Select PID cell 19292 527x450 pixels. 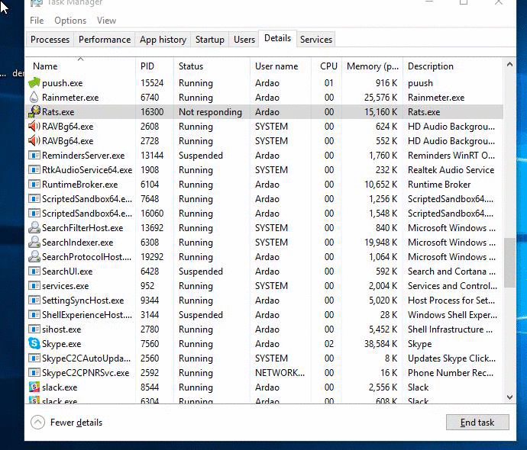click(x=152, y=257)
